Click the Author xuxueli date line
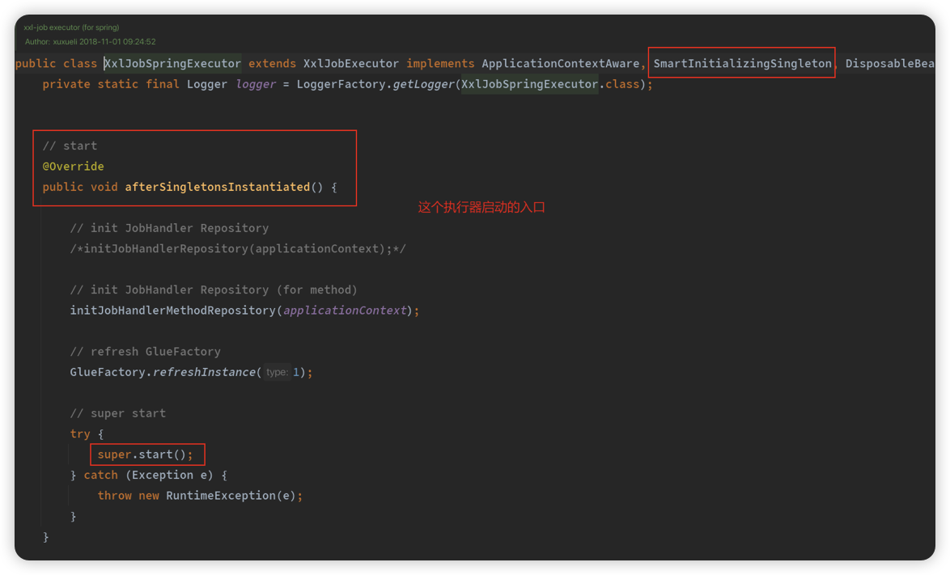This screenshot has width=950, height=575. click(x=91, y=42)
